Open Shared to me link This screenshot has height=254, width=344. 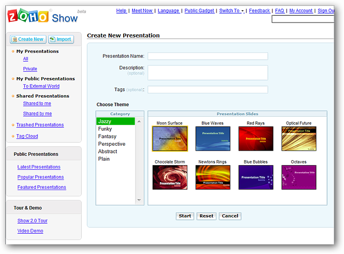37,103
